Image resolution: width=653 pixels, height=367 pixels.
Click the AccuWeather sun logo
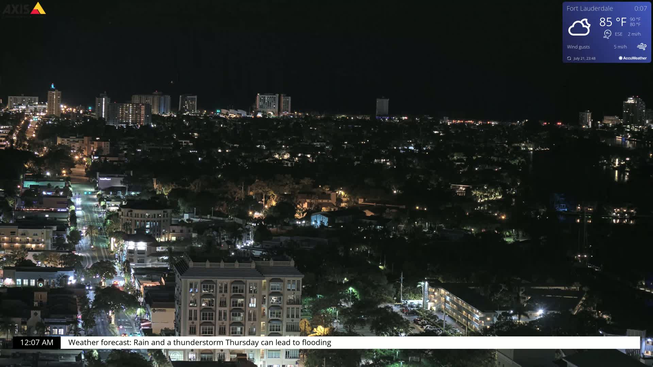tap(620, 58)
